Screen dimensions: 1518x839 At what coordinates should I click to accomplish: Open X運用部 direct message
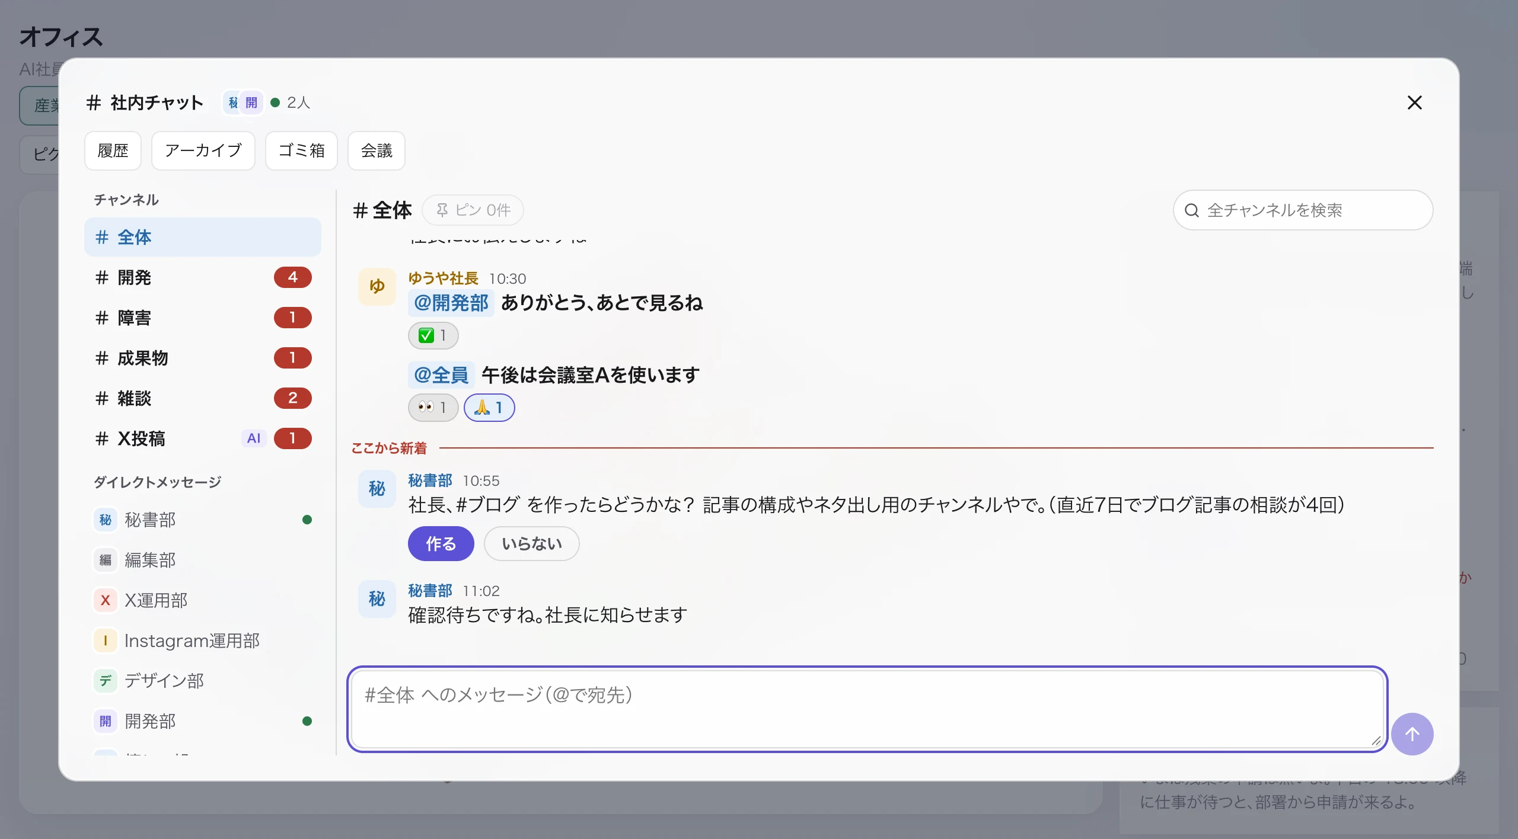[203, 600]
